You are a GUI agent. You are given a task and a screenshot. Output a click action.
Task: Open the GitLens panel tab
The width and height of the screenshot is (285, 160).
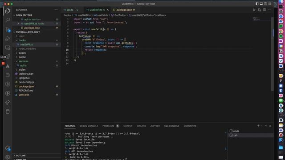coord(141,126)
